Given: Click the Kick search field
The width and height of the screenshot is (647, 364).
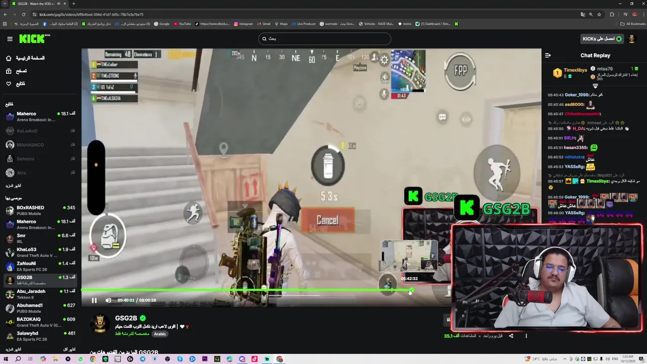Looking at the screenshot, I should pos(324,38).
